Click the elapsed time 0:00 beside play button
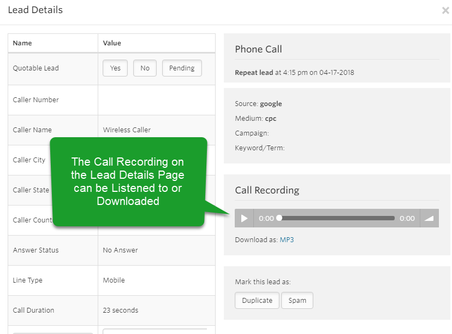Screen dimensions: 452x334 pos(266,218)
